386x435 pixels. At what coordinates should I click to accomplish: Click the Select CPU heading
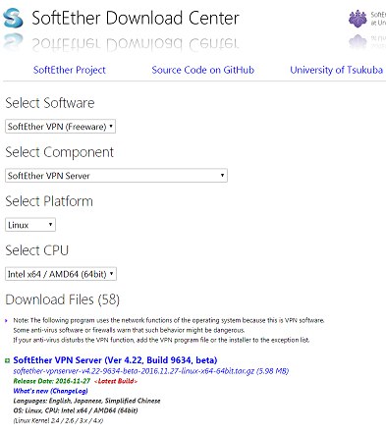36,250
